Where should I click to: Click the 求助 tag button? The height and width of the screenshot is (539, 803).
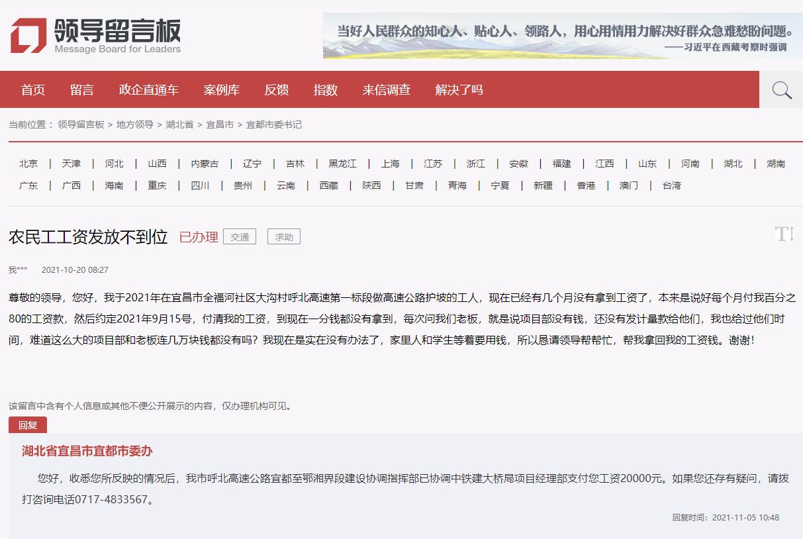click(x=284, y=237)
